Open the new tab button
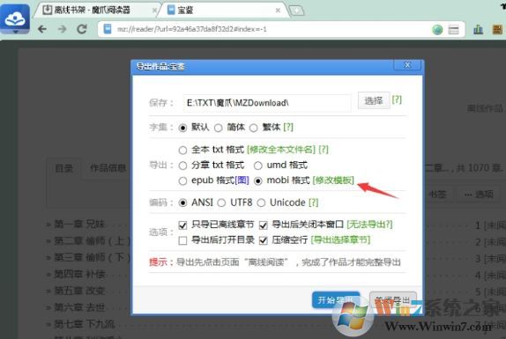 point(296,11)
